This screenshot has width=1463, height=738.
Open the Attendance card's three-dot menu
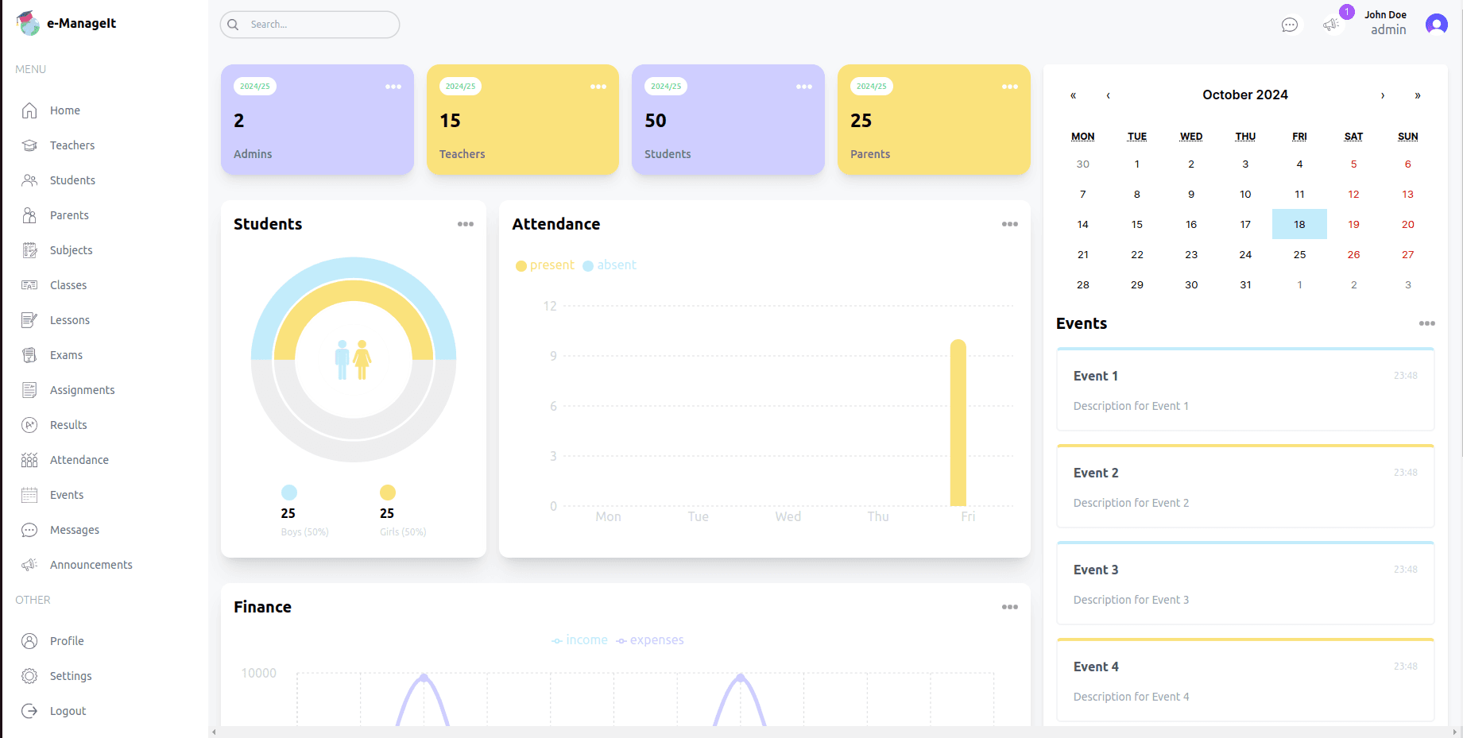pyautogui.click(x=1009, y=224)
